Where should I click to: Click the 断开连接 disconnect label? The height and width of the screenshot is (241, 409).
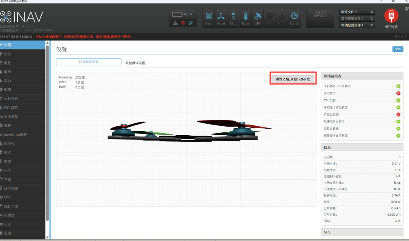pos(391,27)
